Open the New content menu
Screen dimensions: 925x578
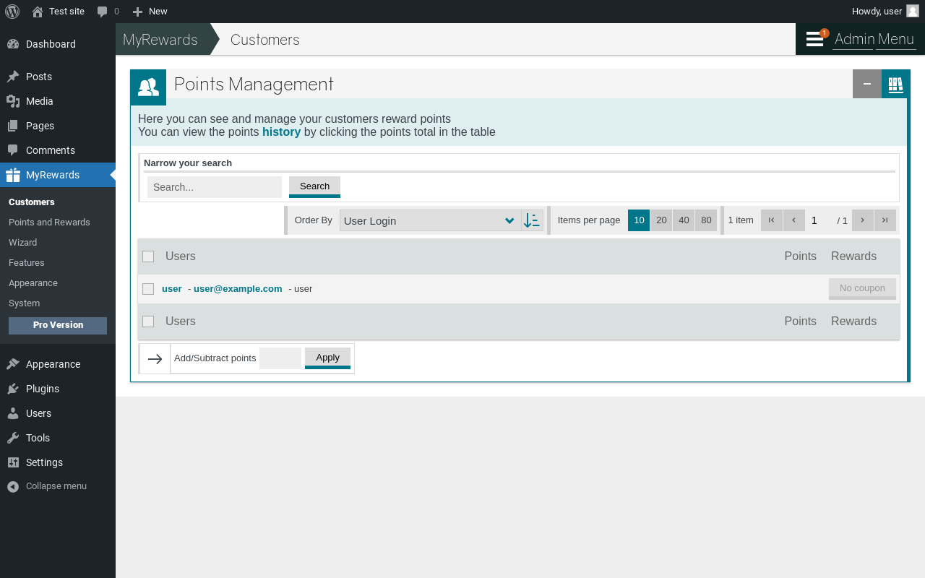[150, 12]
